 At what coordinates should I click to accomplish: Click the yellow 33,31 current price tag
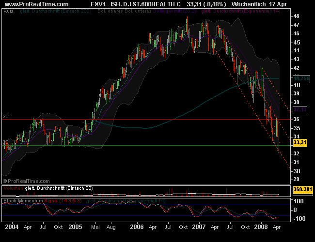(300, 142)
